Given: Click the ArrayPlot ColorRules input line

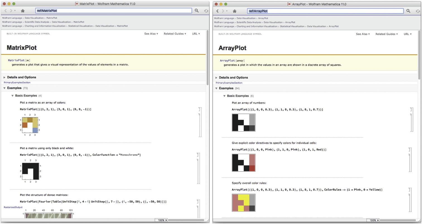Looking at the screenshot, I should coord(307,190).
